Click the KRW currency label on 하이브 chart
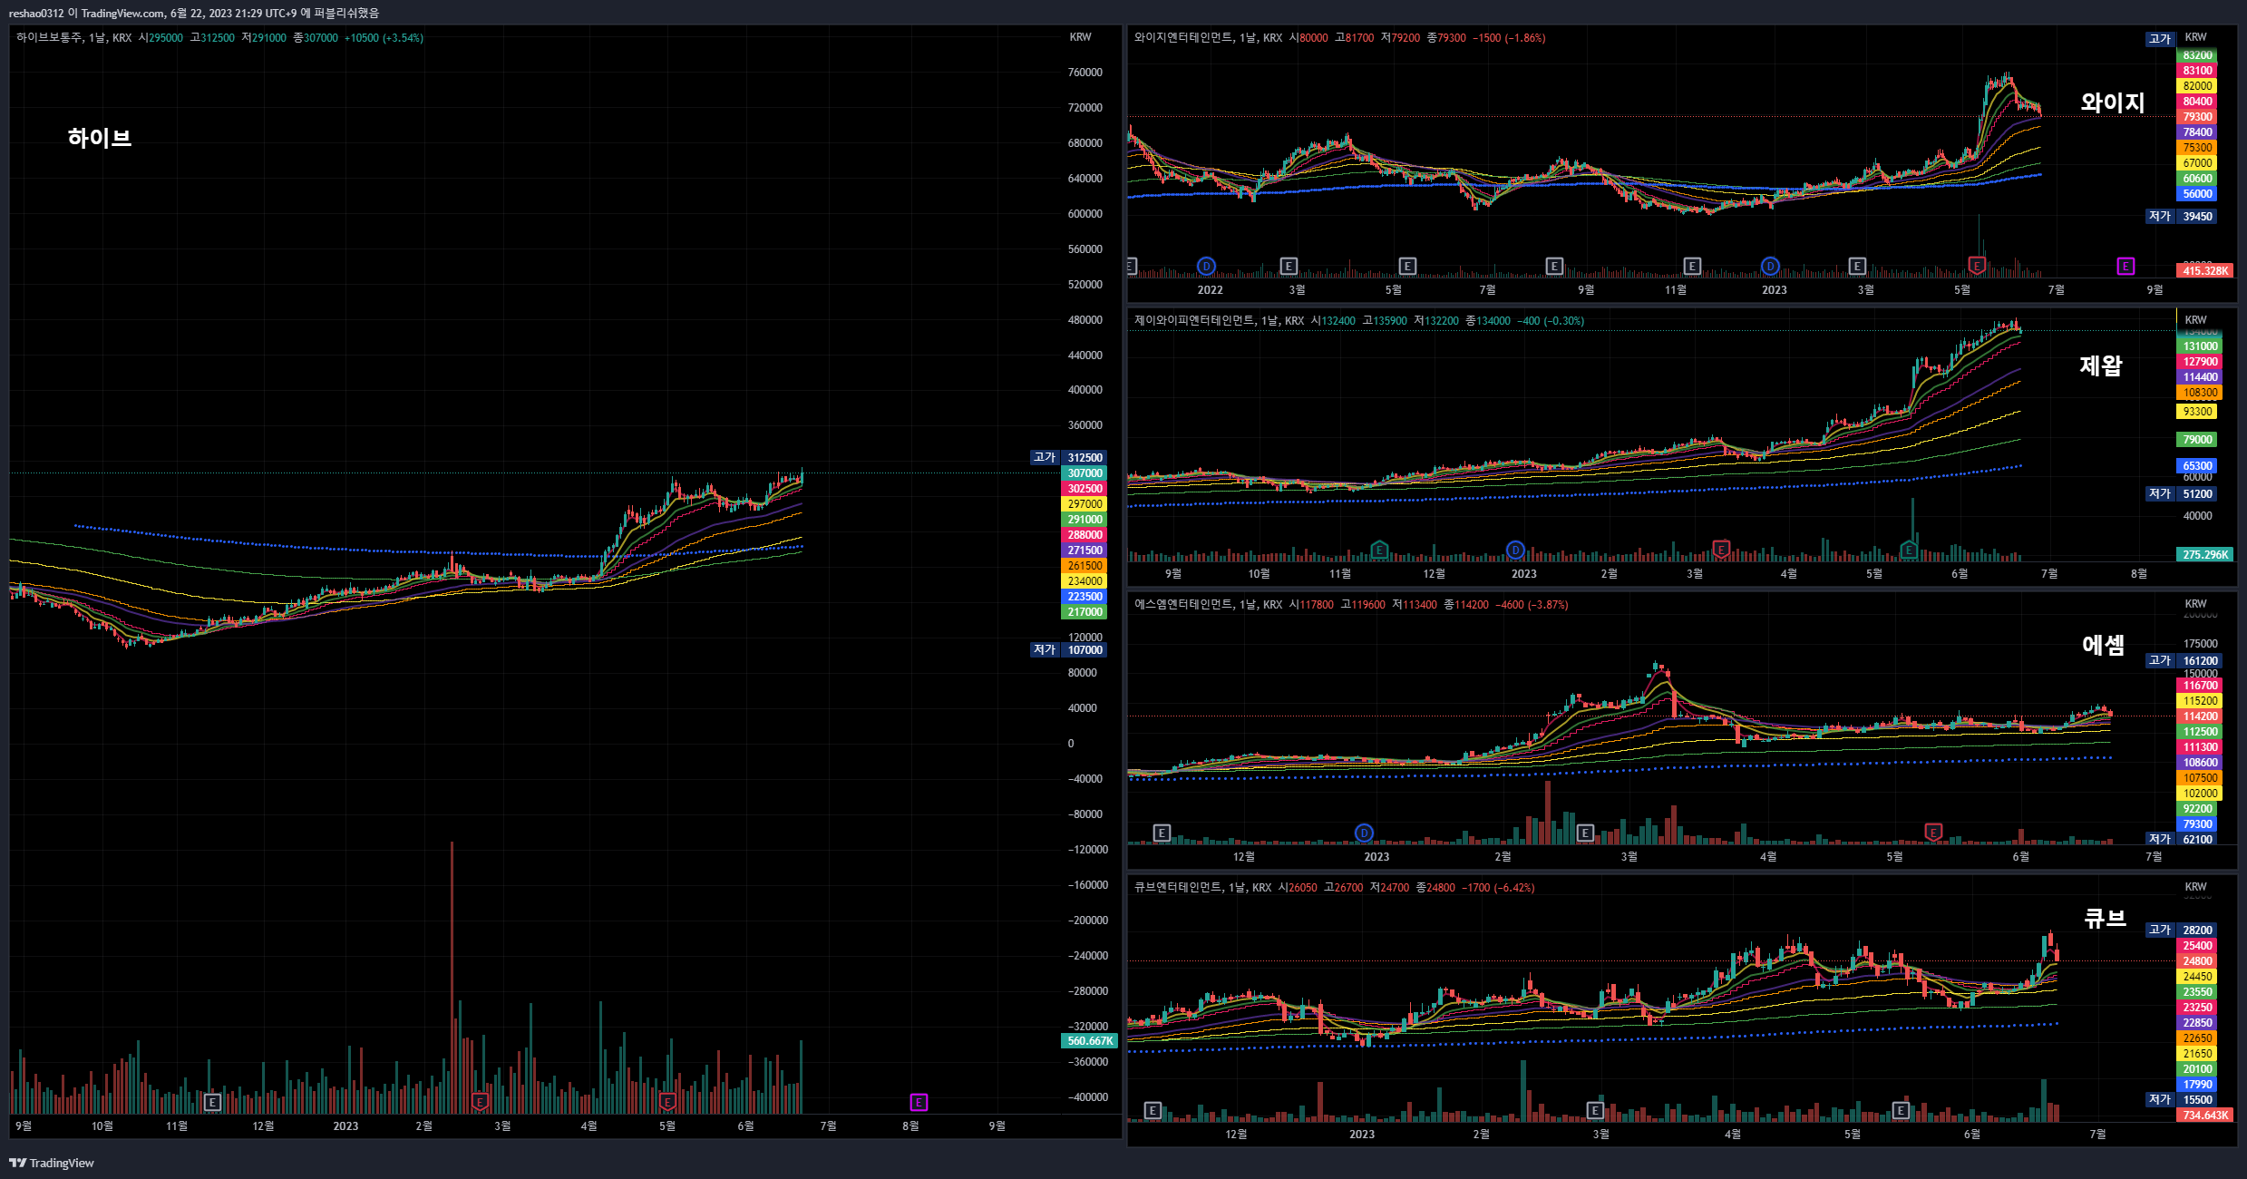Image resolution: width=2247 pixels, height=1179 pixels. pos(1081,37)
